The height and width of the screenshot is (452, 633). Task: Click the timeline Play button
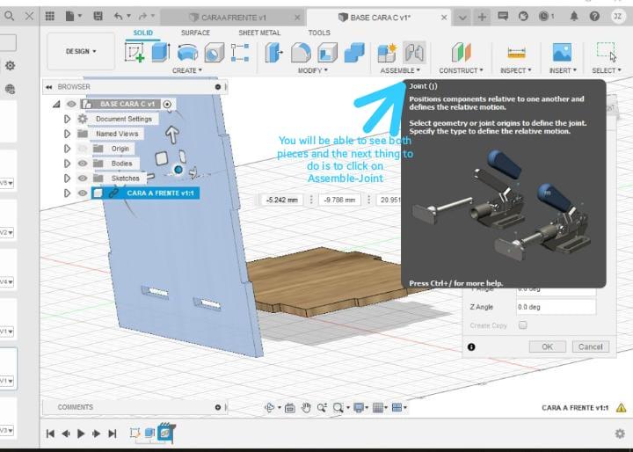click(81, 434)
